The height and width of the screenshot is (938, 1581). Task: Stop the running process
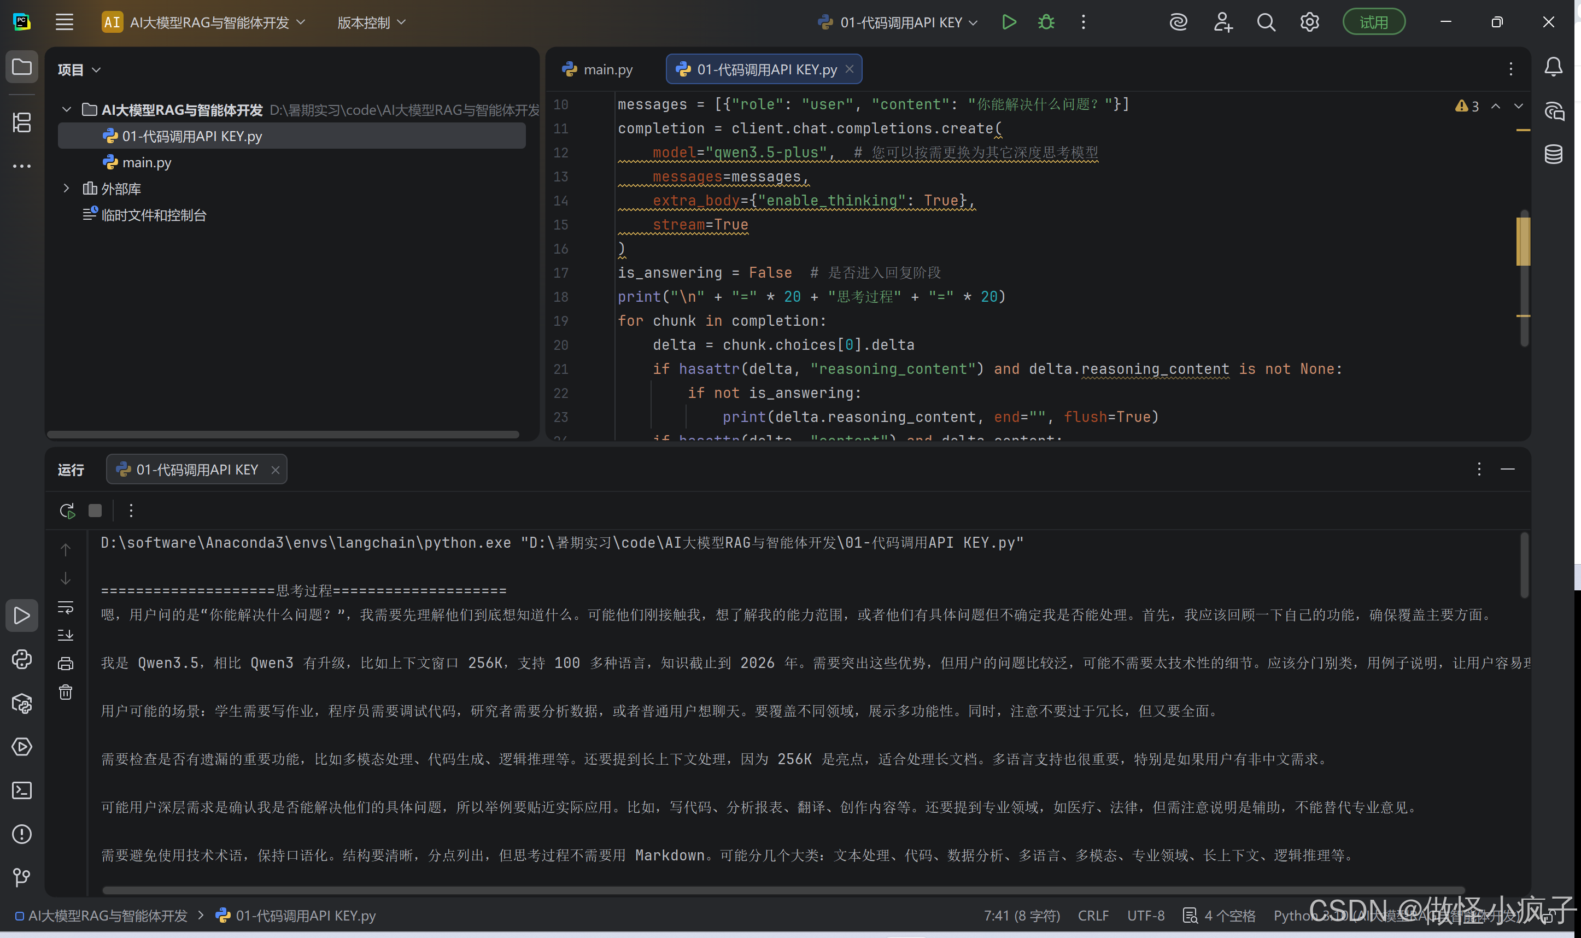95,510
